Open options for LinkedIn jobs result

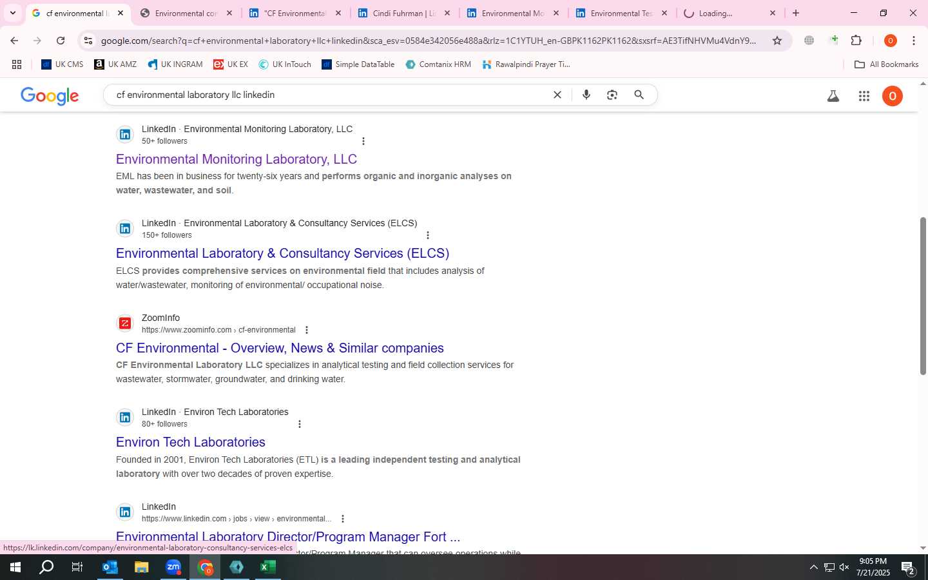[x=343, y=519]
